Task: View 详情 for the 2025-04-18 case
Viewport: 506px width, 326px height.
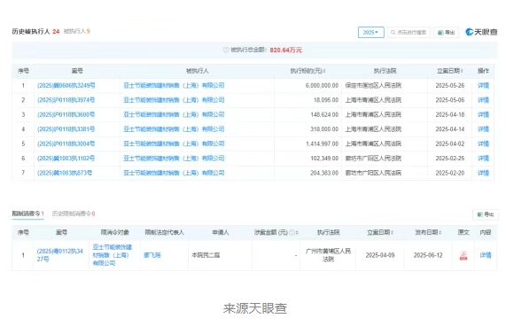Action: tap(483, 114)
